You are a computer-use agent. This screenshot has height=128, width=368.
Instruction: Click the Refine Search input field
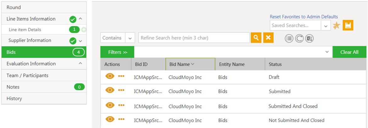click(194, 38)
